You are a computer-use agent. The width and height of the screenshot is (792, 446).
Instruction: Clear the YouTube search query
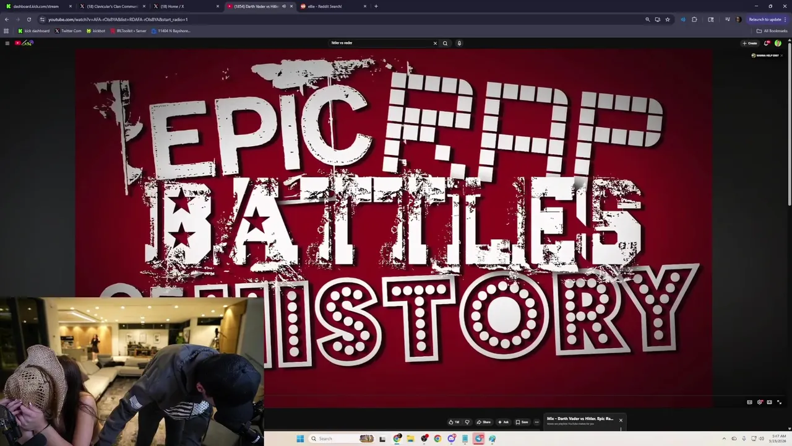[x=435, y=43]
